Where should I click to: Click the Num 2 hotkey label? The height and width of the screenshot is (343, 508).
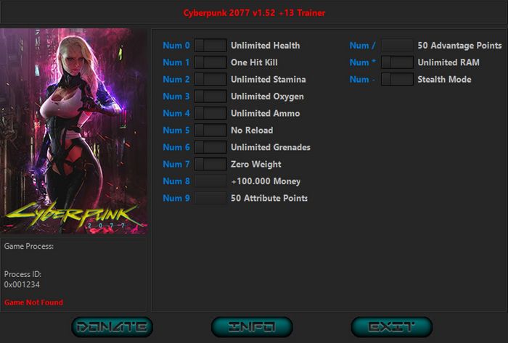(176, 79)
